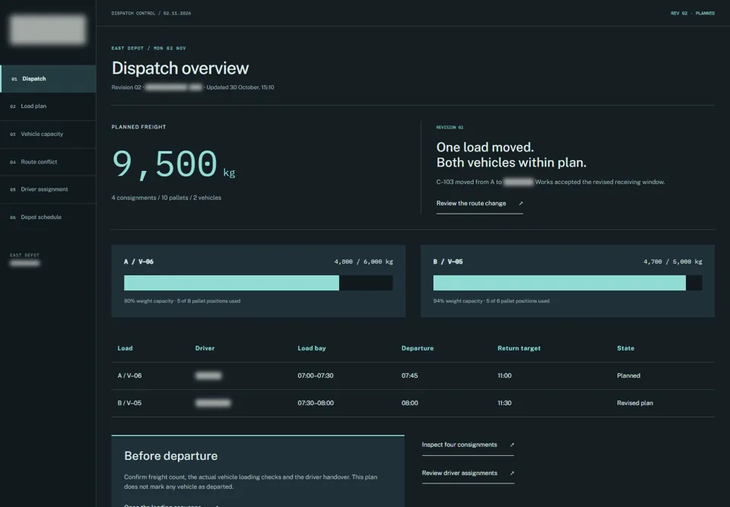730x507 pixels.
Task: Click load bay time 07:00–07:30
Action: coord(315,375)
